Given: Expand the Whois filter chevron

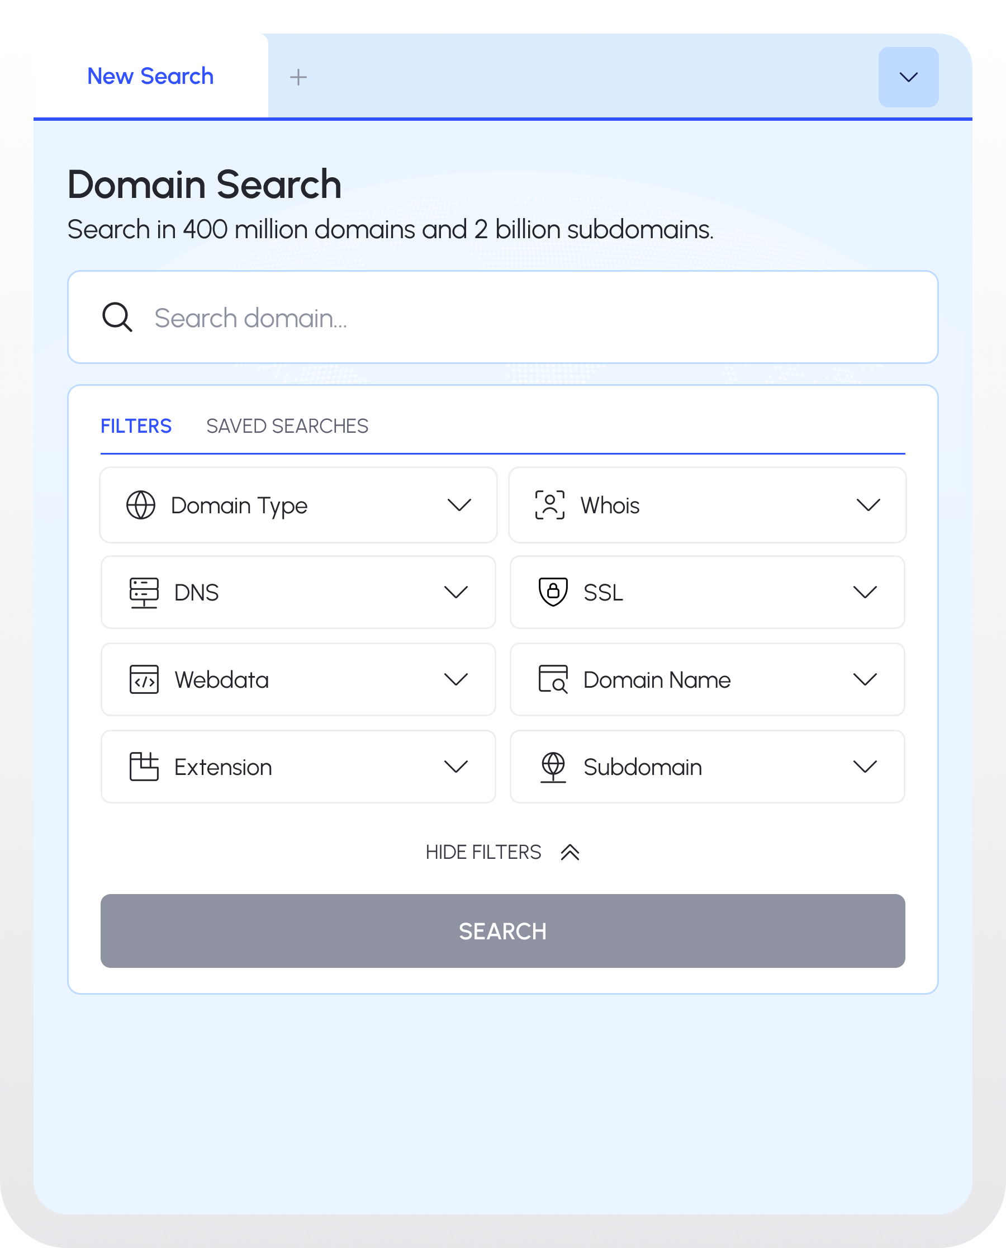Looking at the screenshot, I should (868, 505).
